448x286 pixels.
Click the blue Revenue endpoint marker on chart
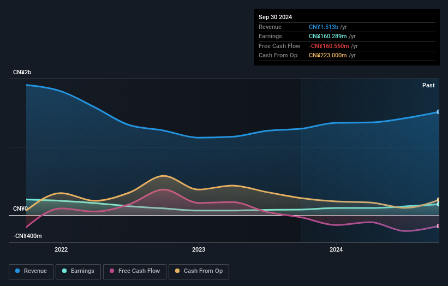(x=439, y=112)
